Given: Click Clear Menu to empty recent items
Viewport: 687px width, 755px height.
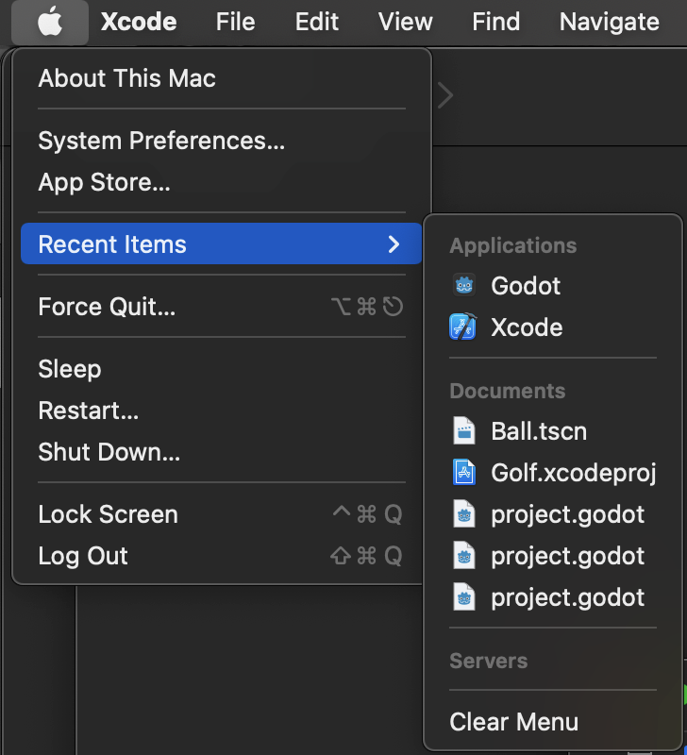Looking at the screenshot, I should point(513,722).
